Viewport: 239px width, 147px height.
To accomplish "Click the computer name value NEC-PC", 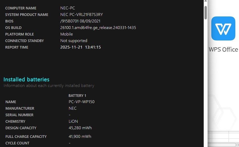I will pos(67,8).
